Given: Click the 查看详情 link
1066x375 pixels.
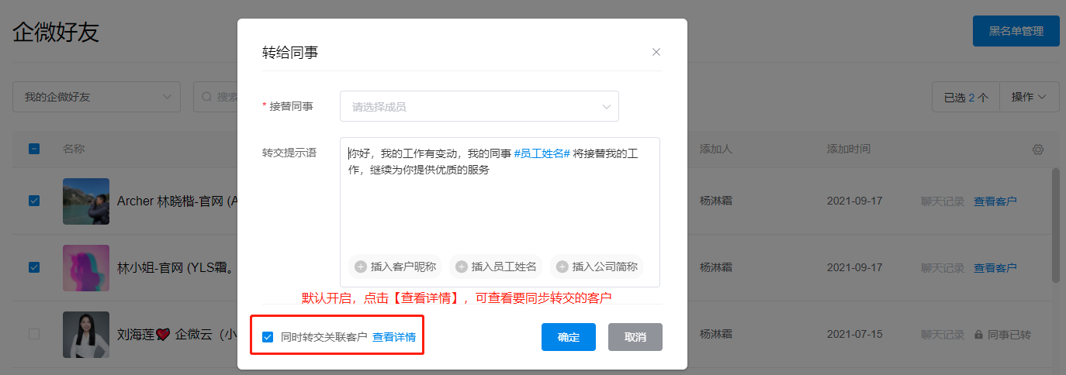Looking at the screenshot, I should [393, 337].
